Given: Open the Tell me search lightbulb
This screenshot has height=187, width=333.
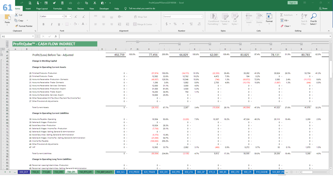Looking at the screenshot, I should (x=126, y=9).
